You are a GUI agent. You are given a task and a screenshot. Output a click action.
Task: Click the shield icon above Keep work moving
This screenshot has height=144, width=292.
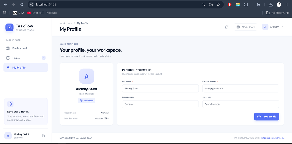click(11, 104)
